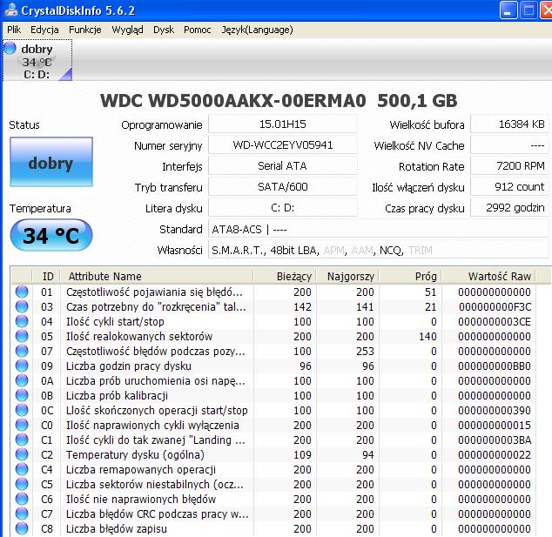Click the firmware field 15.01H15
The image size is (552, 537).
pyautogui.click(x=283, y=124)
